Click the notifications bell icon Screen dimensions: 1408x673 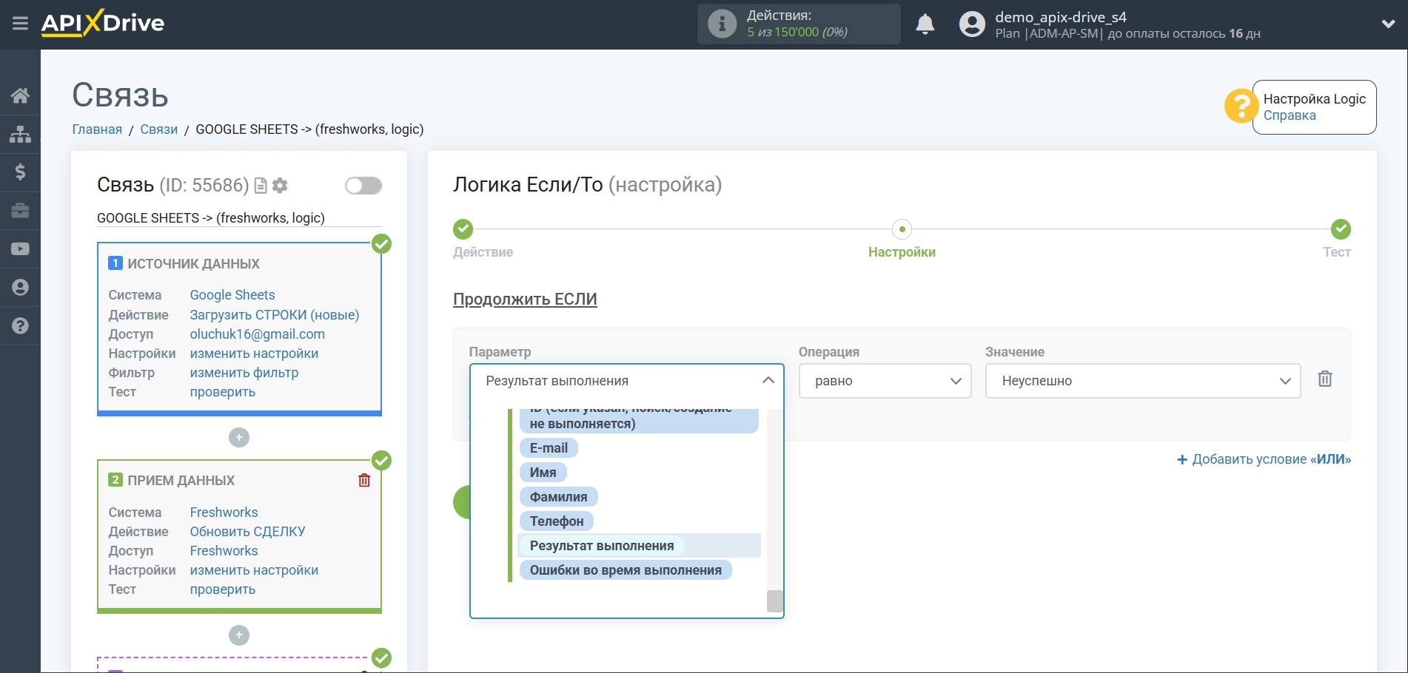925,24
